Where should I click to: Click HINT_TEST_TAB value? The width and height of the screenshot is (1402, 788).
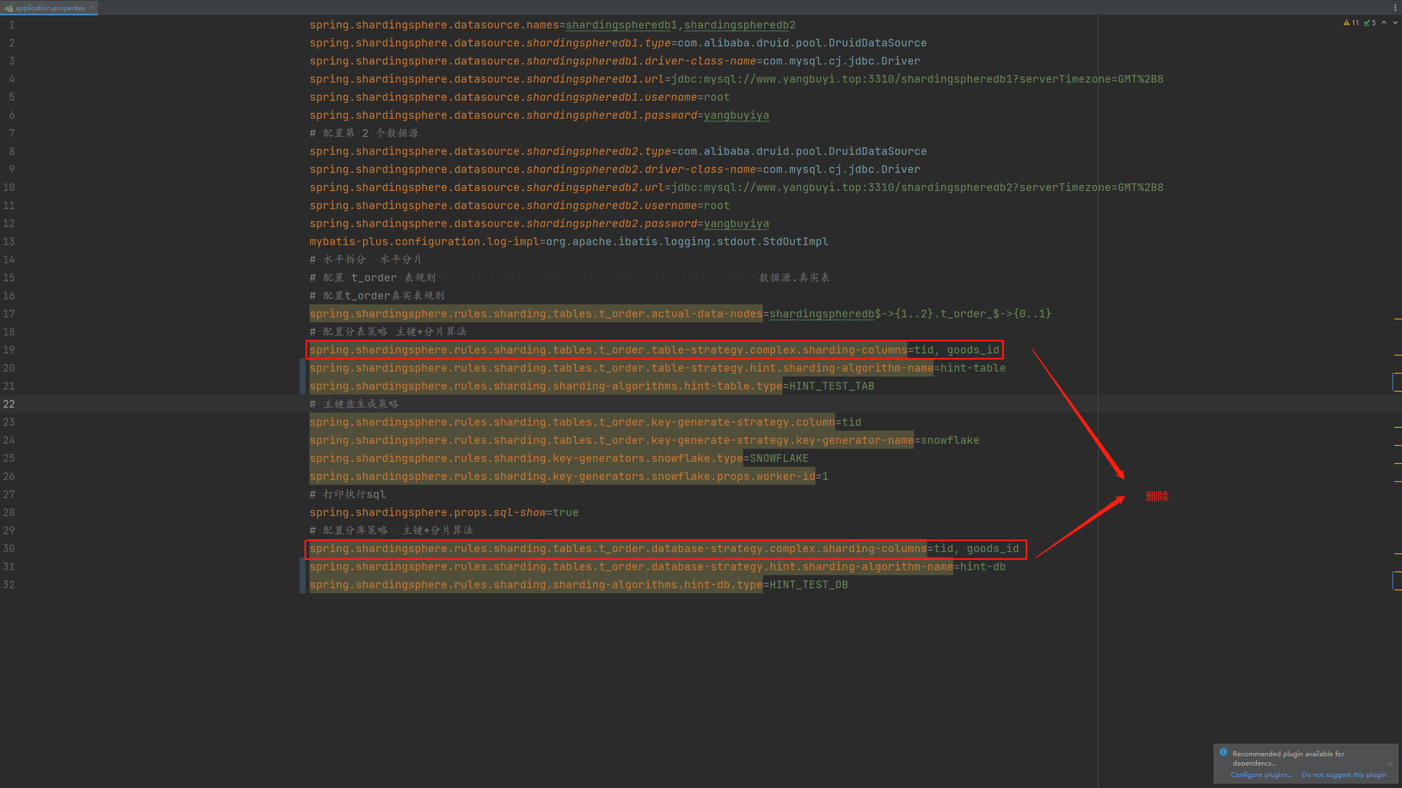(831, 386)
